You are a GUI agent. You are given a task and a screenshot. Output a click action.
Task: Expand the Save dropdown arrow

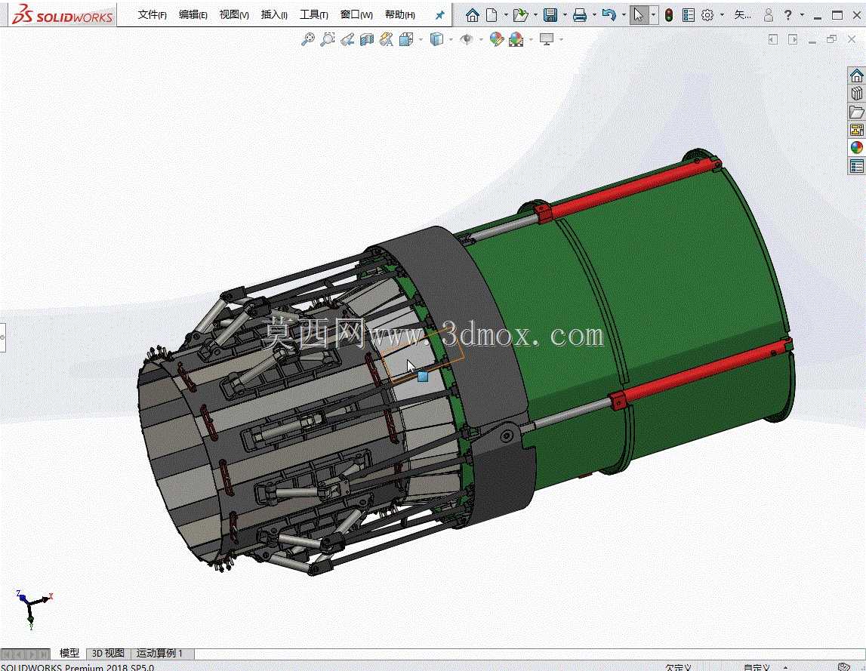pos(565,15)
